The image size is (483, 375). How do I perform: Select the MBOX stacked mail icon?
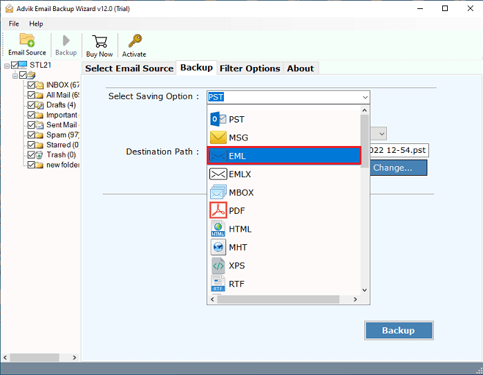click(x=218, y=192)
